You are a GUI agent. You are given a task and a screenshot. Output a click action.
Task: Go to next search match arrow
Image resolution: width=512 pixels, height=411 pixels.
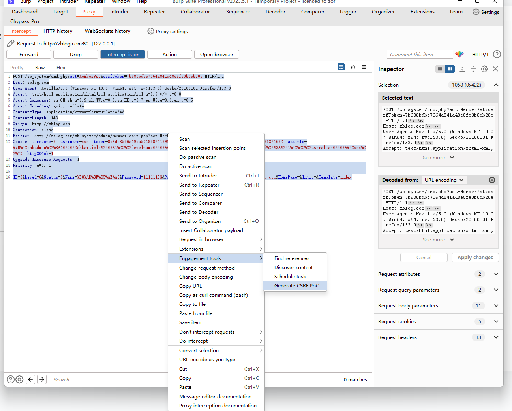point(42,379)
